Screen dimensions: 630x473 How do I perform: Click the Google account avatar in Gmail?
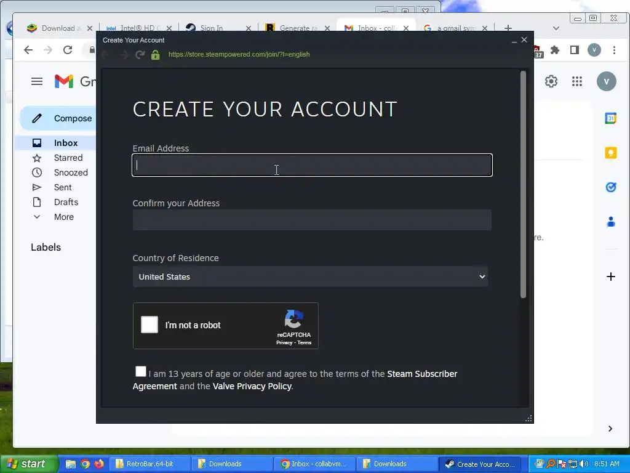[x=606, y=82]
